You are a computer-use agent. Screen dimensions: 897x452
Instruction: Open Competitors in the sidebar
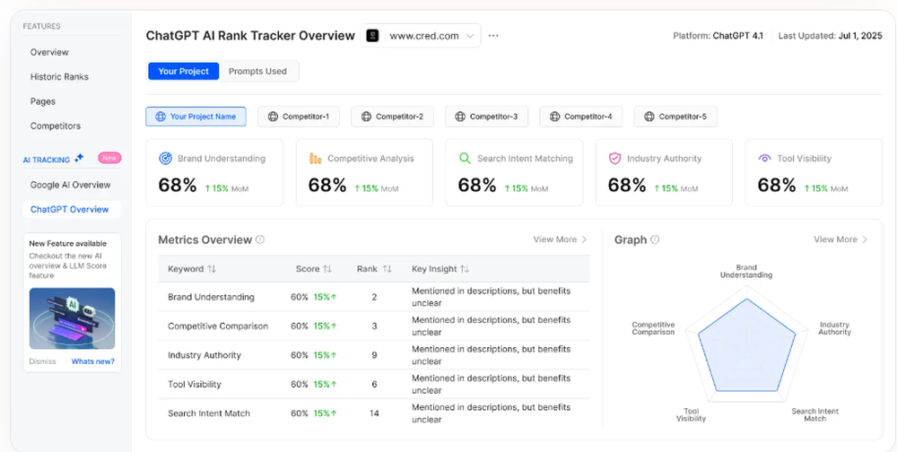[x=56, y=126]
